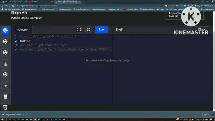
Task: Open the Online C# Compiler bookmark
Action: pyautogui.click(x=64, y=9)
